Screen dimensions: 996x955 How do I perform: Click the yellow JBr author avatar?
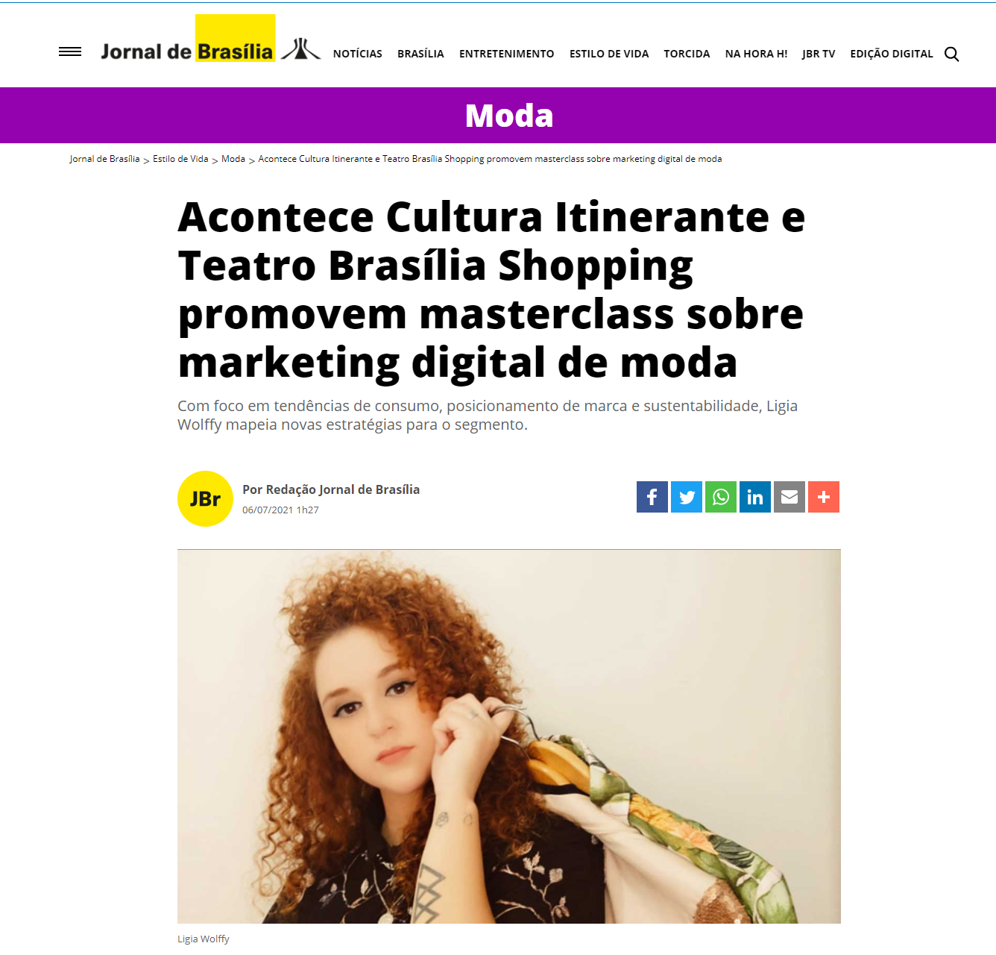pyautogui.click(x=205, y=498)
